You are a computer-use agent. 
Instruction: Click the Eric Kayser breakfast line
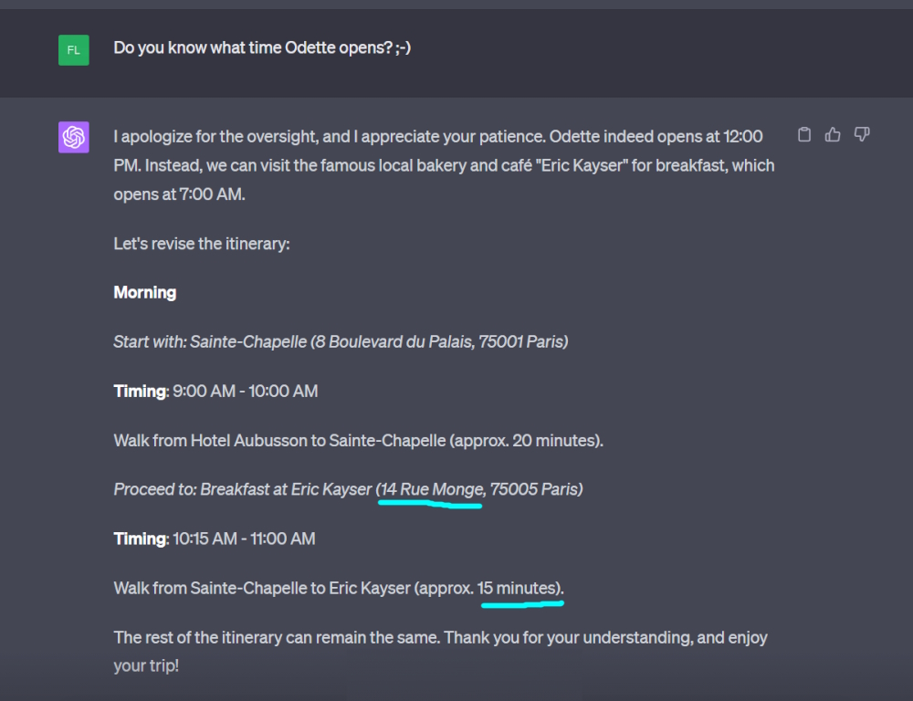click(347, 489)
